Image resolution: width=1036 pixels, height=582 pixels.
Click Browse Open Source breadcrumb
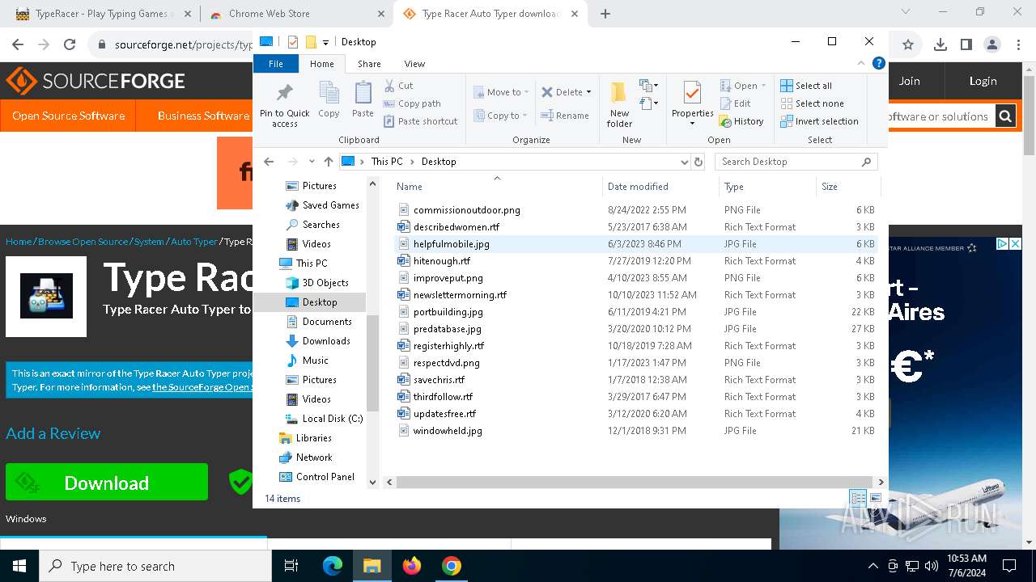tap(83, 242)
